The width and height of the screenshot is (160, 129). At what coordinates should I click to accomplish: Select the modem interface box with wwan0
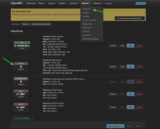click(21, 67)
